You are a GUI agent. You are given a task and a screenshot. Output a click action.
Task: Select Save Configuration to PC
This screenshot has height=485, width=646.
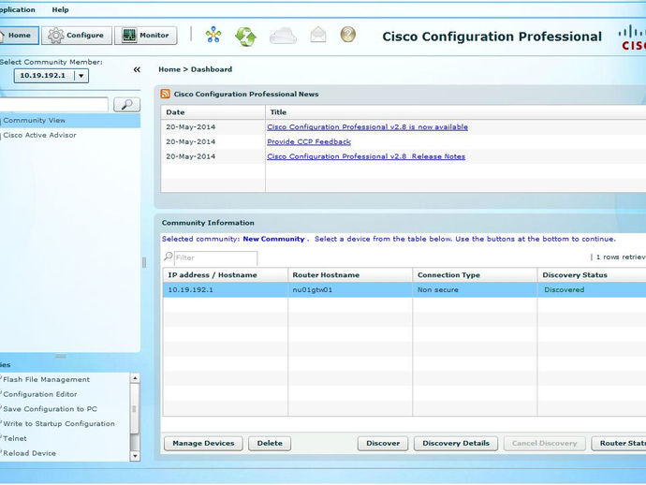pyautogui.click(x=50, y=409)
